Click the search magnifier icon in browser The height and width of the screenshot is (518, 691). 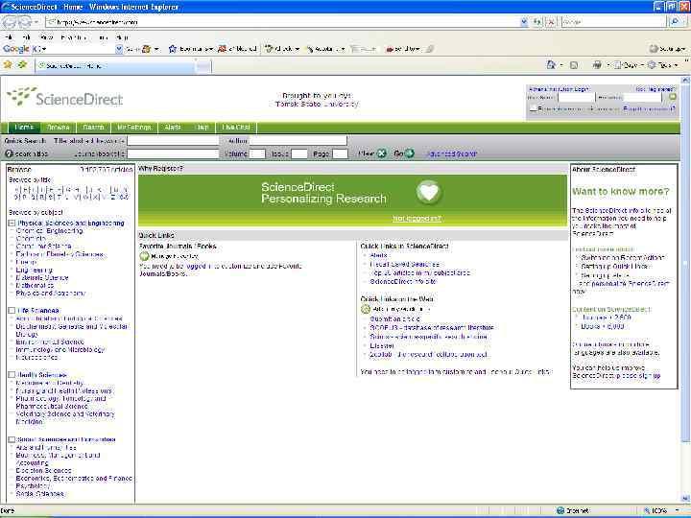pos(675,21)
